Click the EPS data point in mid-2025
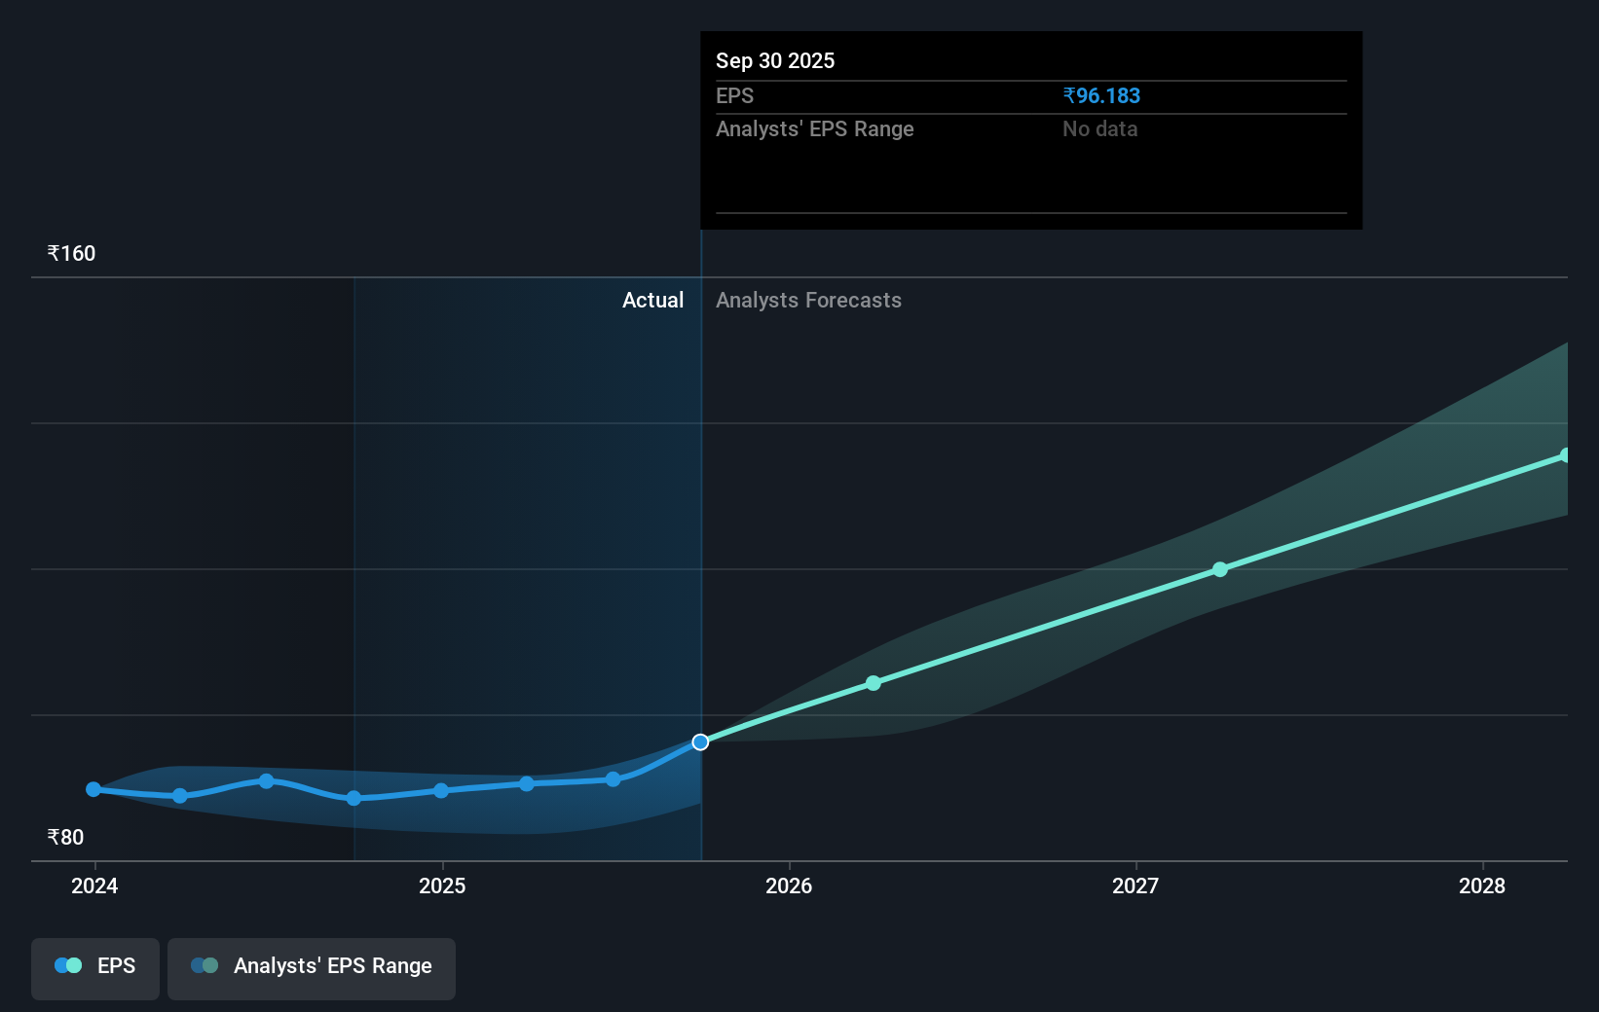The height and width of the screenshot is (1012, 1599). (613, 779)
